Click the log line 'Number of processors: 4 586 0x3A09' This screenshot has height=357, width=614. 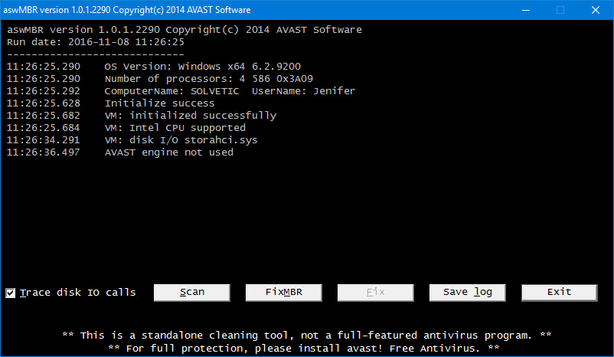pyautogui.click(x=209, y=79)
